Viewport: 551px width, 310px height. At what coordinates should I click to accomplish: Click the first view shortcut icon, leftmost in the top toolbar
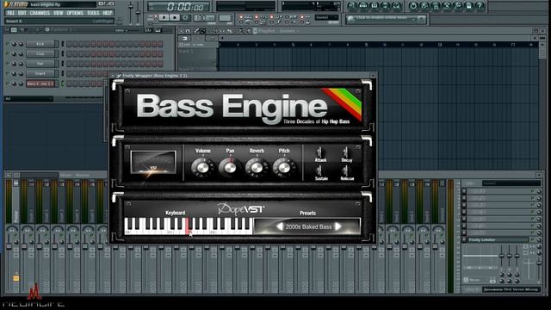tap(352, 6)
